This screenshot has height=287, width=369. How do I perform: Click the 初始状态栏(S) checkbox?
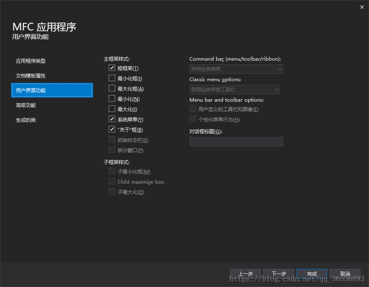[x=112, y=139]
